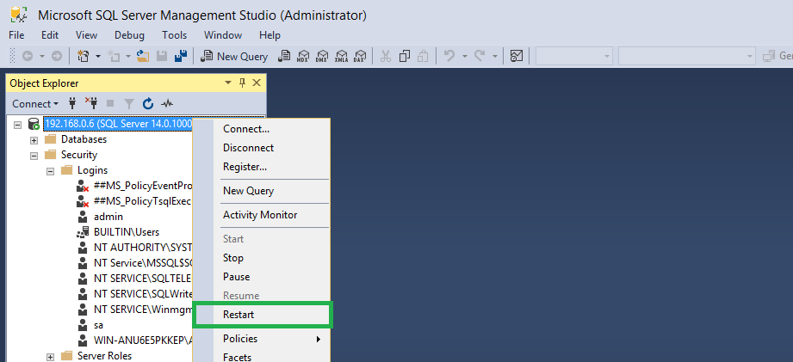Click the Disconnect plug icon in Object Explorer
Image resolution: width=793 pixels, height=362 pixels.
(x=91, y=103)
